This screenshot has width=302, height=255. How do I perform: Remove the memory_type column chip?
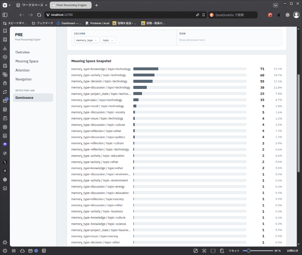(96, 40)
